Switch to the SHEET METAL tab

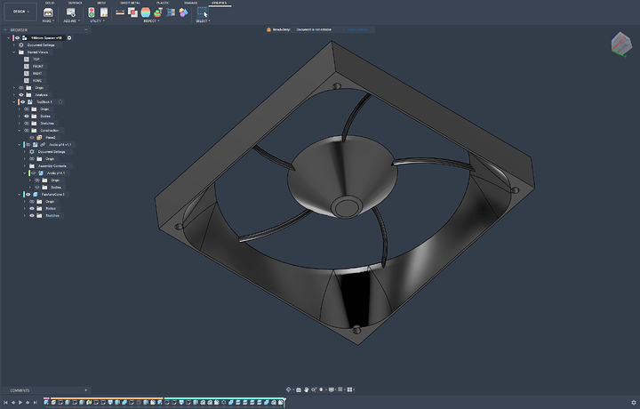pyautogui.click(x=130, y=3)
